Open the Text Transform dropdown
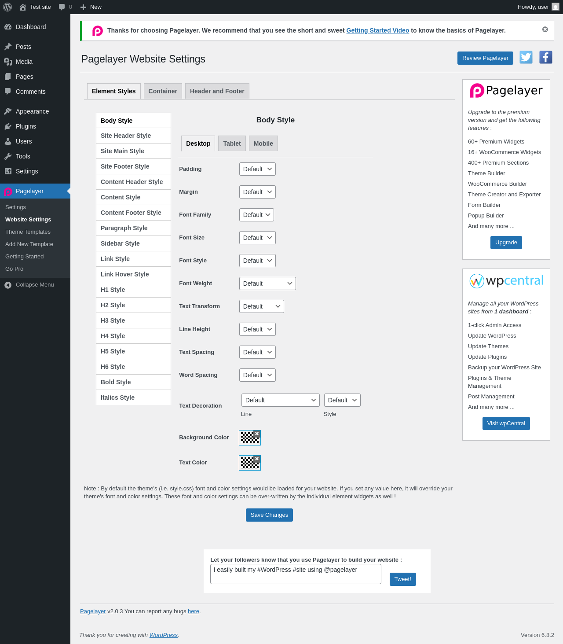 pyautogui.click(x=262, y=306)
